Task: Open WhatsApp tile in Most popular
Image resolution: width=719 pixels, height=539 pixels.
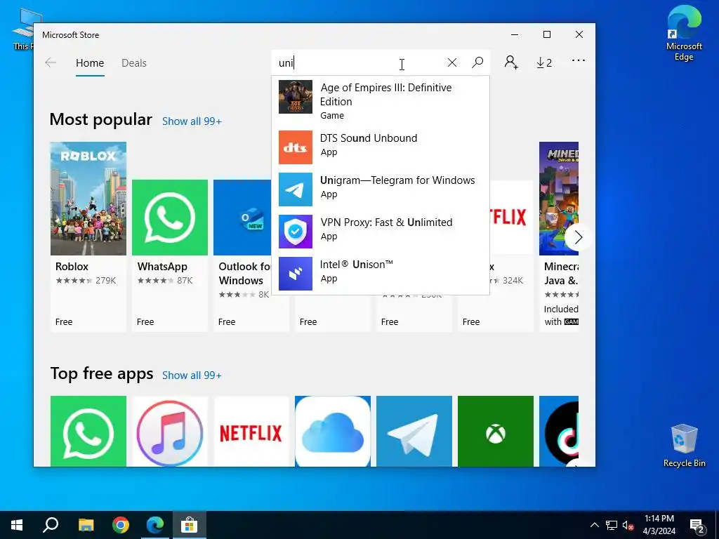Action: pyautogui.click(x=170, y=255)
